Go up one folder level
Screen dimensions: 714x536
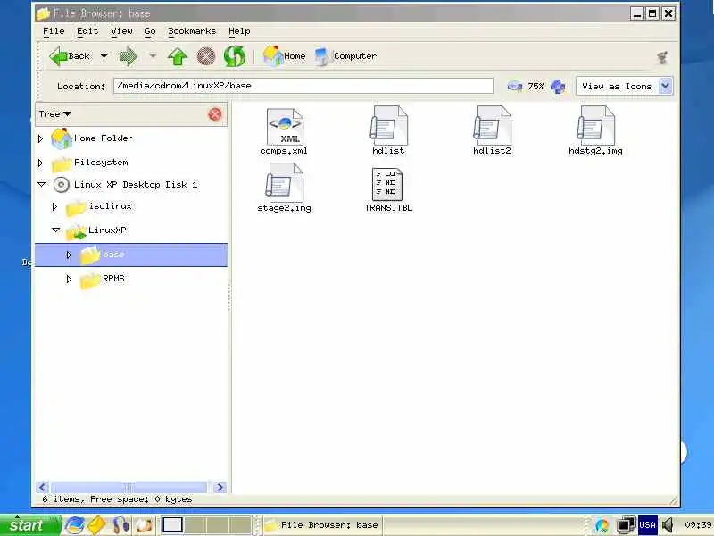pyautogui.click(x=177, y=56)
